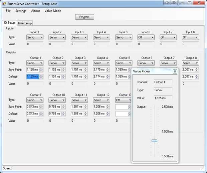The height and width of the screenshot is (173, 207).
Task: Click Output 1 Zero Point spinner arrows
Action: [x=41, y=70]
